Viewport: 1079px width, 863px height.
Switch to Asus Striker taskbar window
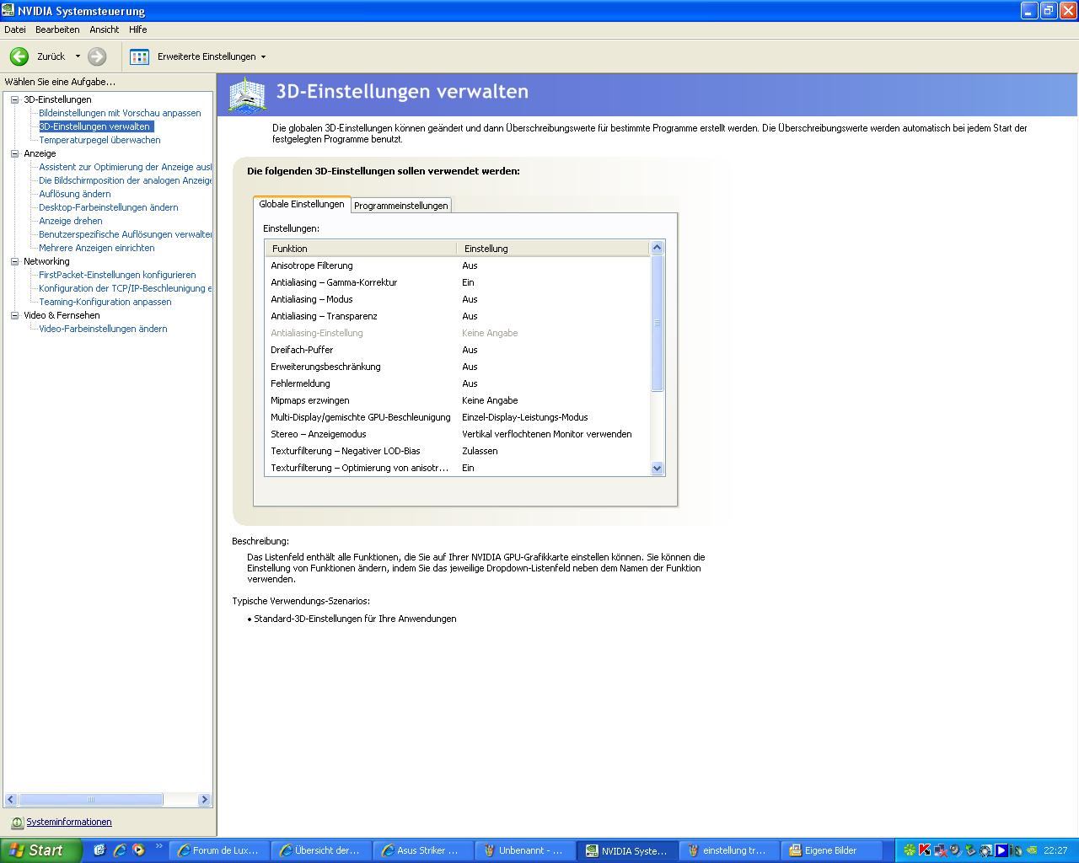pos(424,850)
